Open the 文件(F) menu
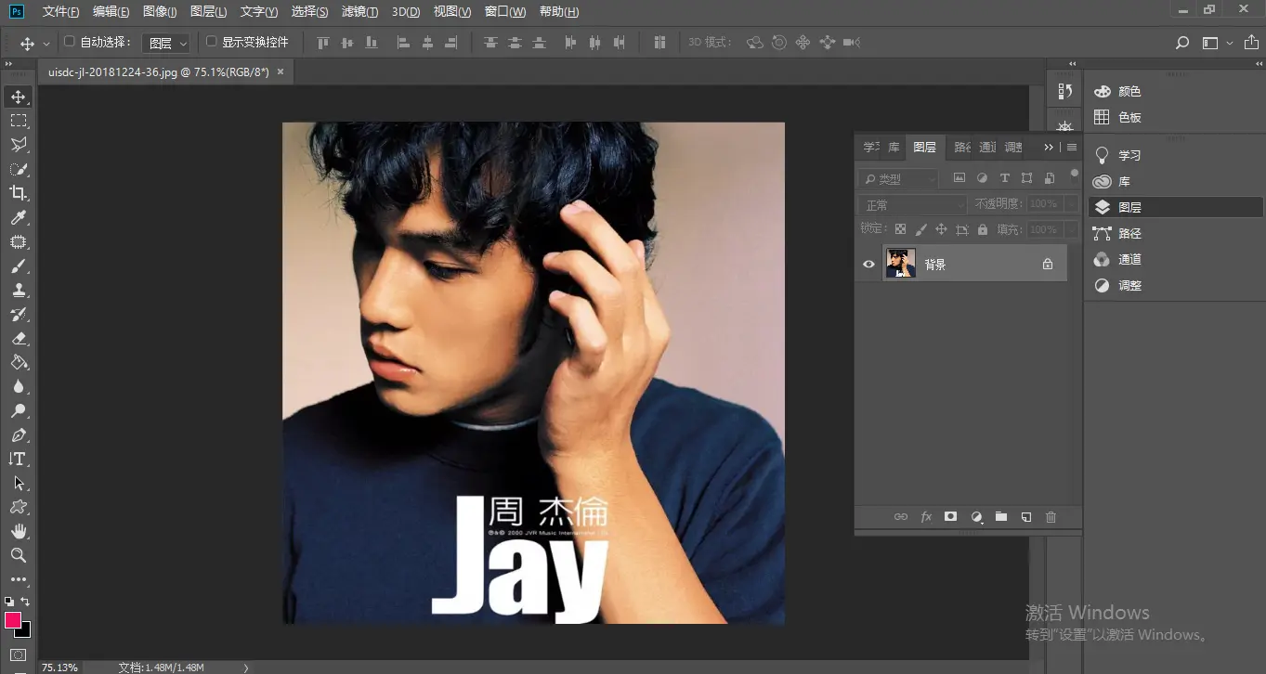 click(60, 11)
